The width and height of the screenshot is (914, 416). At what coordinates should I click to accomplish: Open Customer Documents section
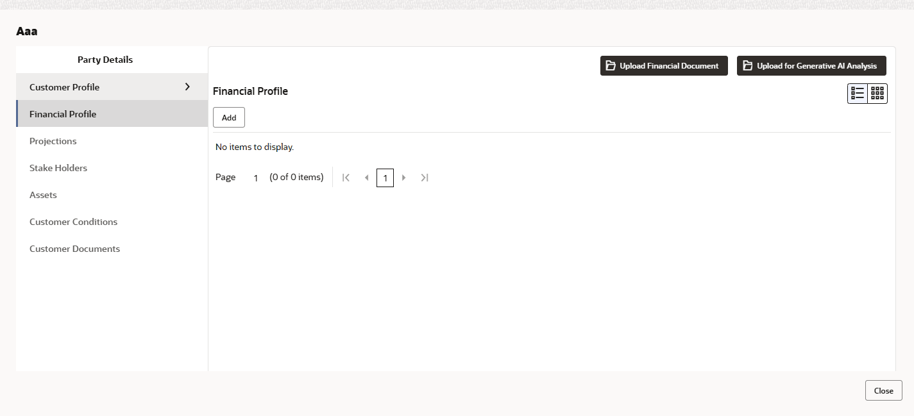click(x=112, y=248)
